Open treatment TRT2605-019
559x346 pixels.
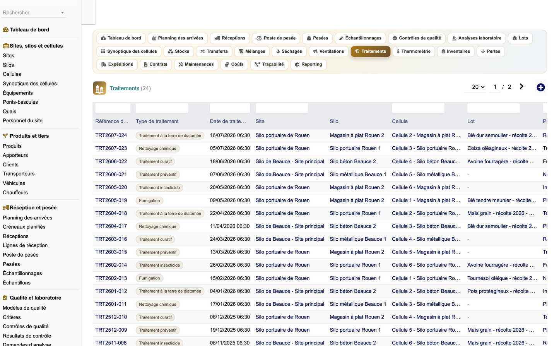[111, 200]
